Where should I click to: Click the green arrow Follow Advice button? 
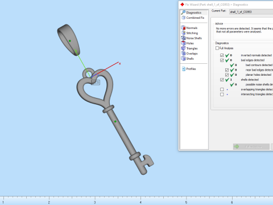click(x=251, y=147)
